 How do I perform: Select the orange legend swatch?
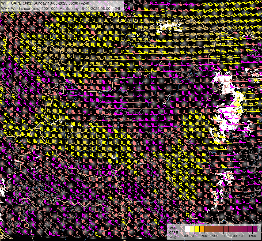pos(202,229)
